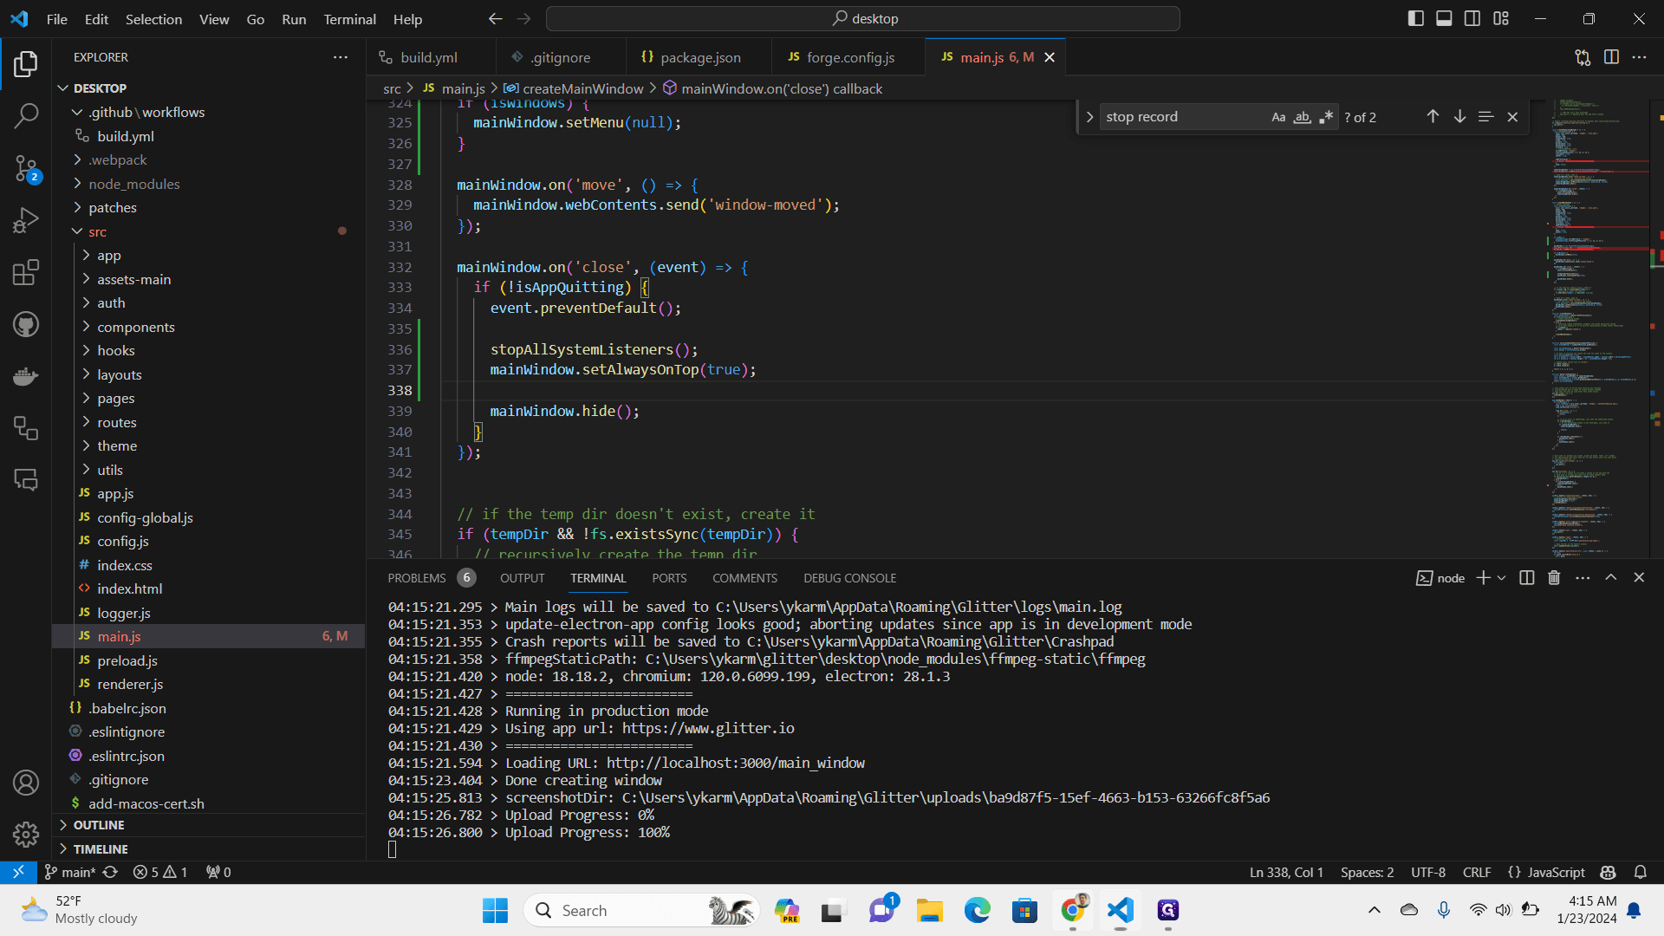Go to next find match arrow
This screenshot has height=936, width=1664.
coord(1459,116)
